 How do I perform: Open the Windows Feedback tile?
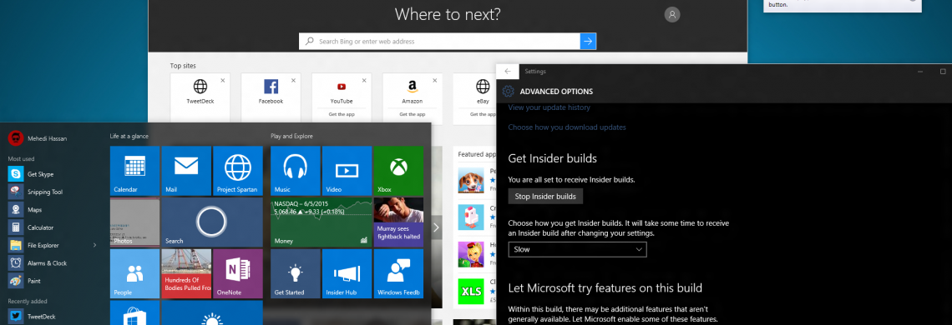(x=399, y=274)
